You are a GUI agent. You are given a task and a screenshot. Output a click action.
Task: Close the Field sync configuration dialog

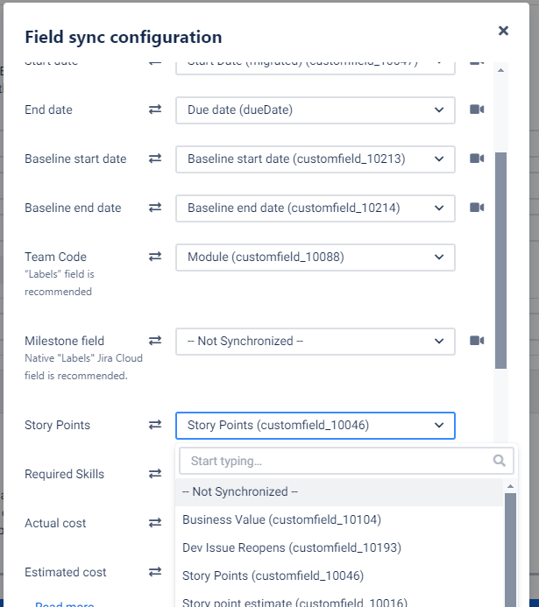coord(503,31)
